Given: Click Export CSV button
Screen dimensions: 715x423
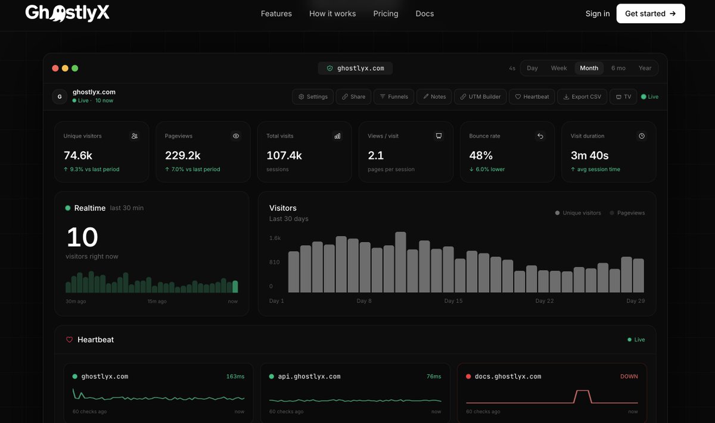Looking at the screenshot, I should click(x=582, y=96).
